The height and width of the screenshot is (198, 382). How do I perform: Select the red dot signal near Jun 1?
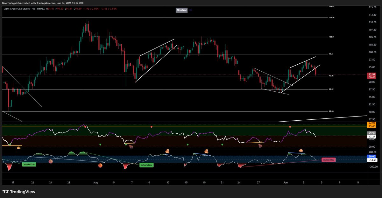pos(290,127)
